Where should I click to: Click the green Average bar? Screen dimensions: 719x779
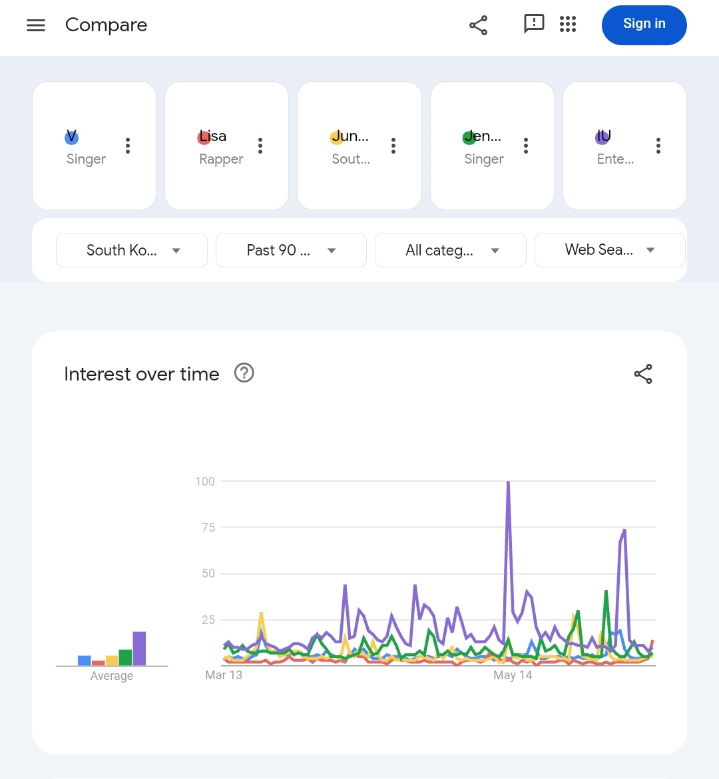pos(125,657)
